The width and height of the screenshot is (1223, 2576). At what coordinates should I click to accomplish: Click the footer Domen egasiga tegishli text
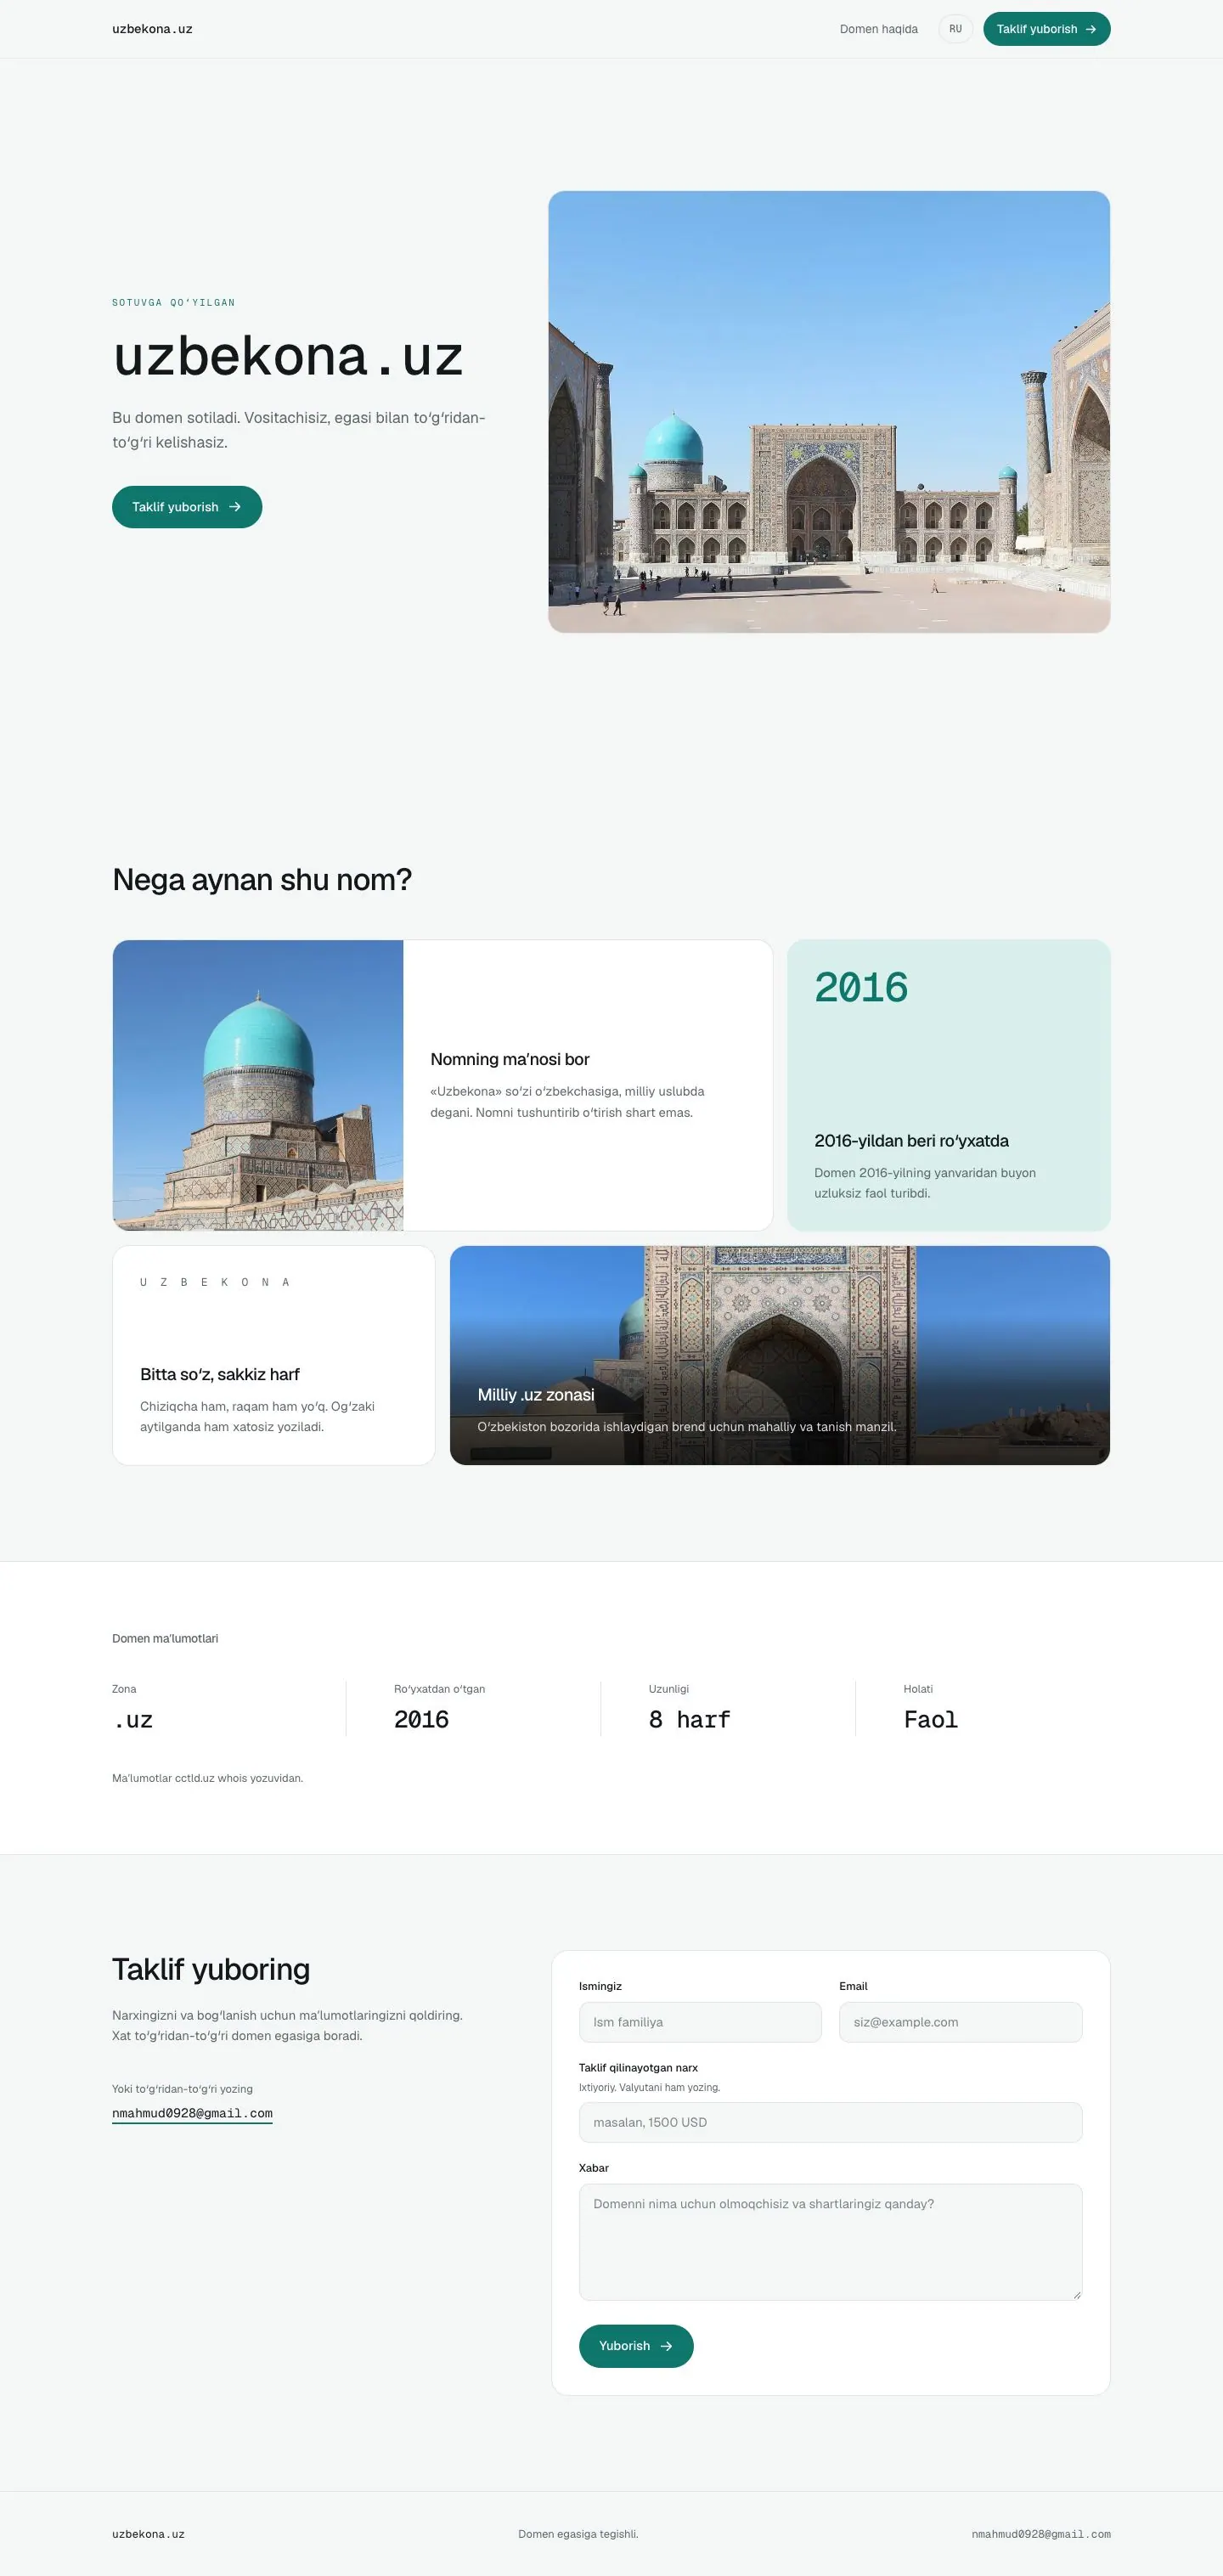pos(578,2534)
